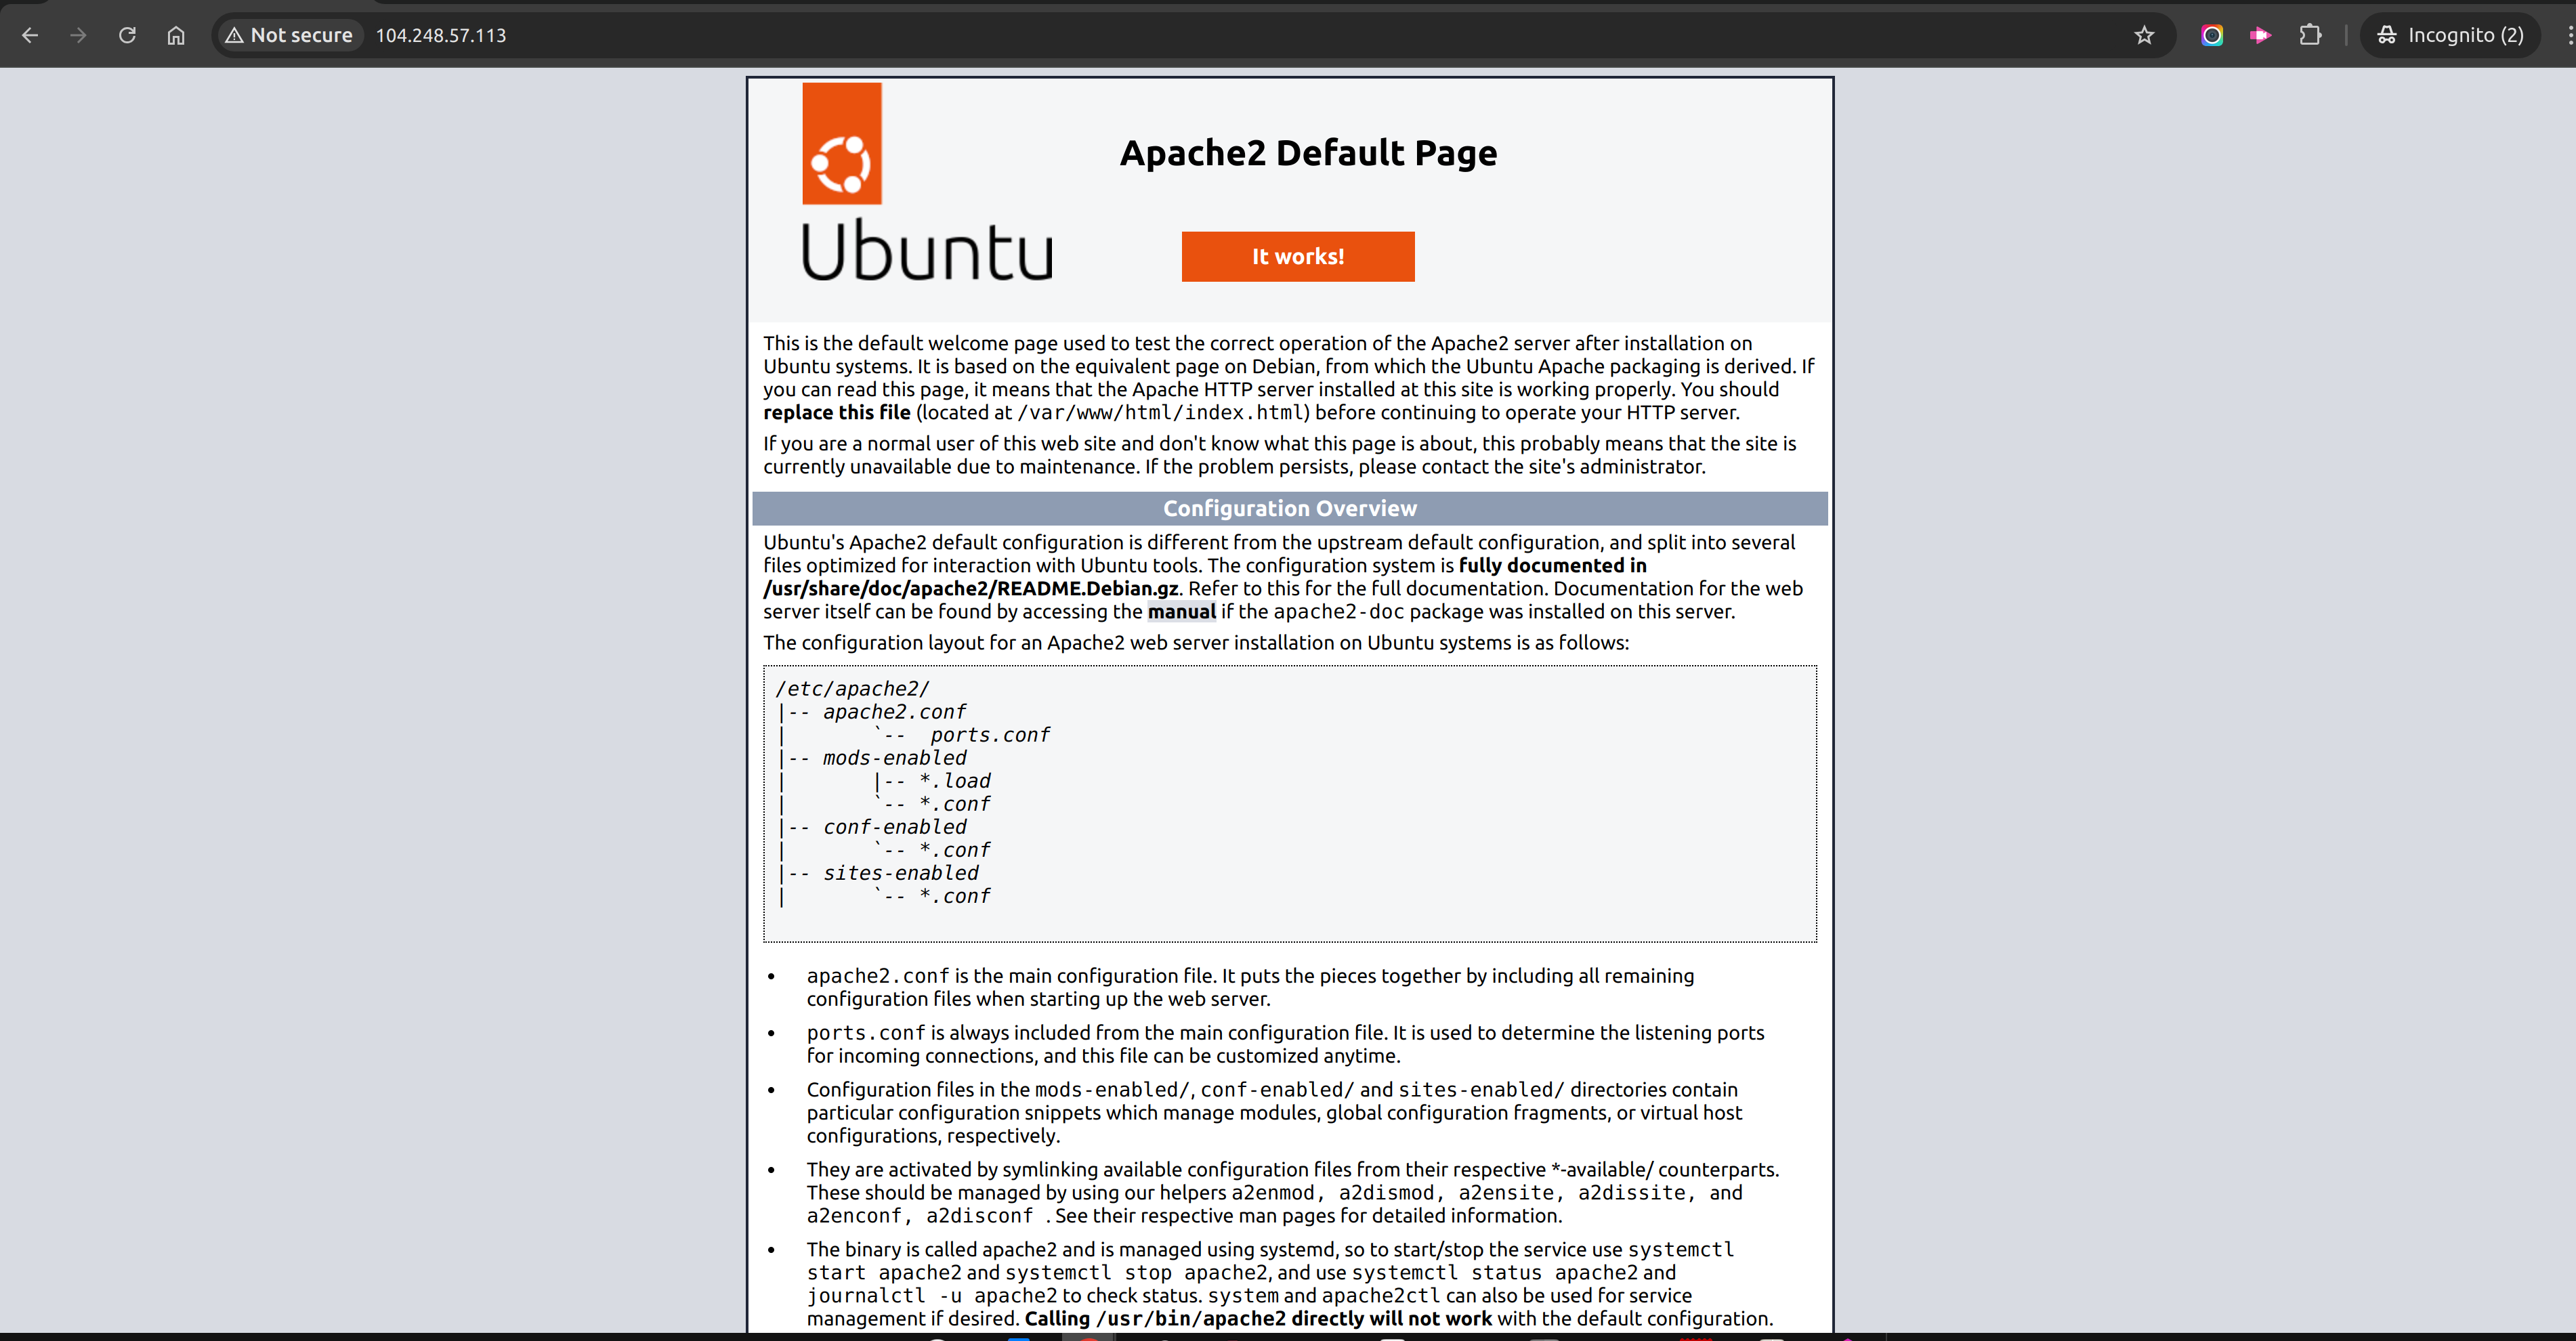Image resolution: width=2576 pixels, height=1341 pixels.
Task: Go back with the browser back arrow
Action: tap(30, 35)
